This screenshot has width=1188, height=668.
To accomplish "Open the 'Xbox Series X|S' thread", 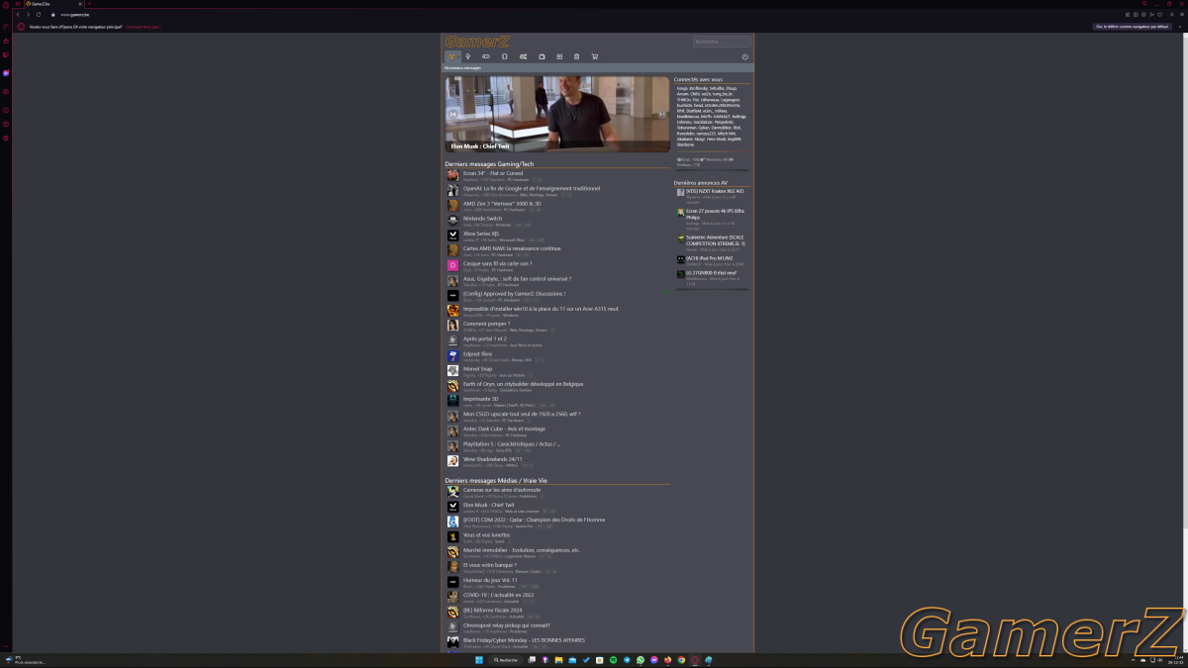I will click(480, 234).
